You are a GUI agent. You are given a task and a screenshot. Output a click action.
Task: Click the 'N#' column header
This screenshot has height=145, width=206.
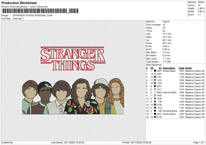tap(152, 68)
